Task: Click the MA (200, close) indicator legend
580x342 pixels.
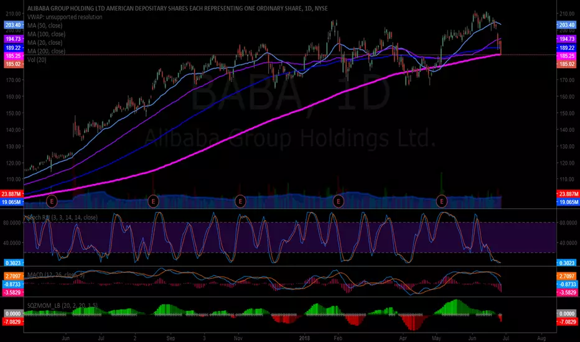Action: [x=46, y=52]
